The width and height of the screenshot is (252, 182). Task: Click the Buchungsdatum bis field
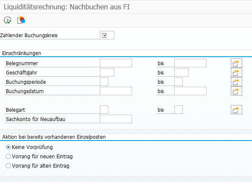click(x=190, y=91)
